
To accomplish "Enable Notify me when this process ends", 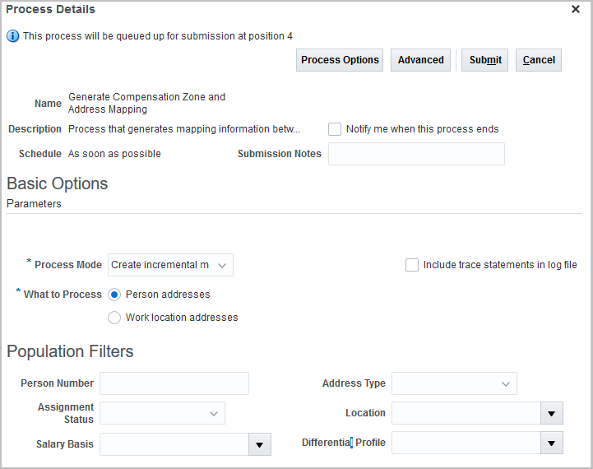I will 335,129.
